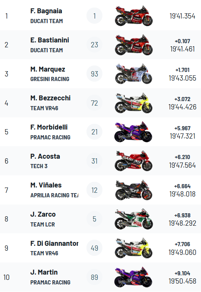Click the number 23 badge

pyautogui.click(x=94, y=45)
